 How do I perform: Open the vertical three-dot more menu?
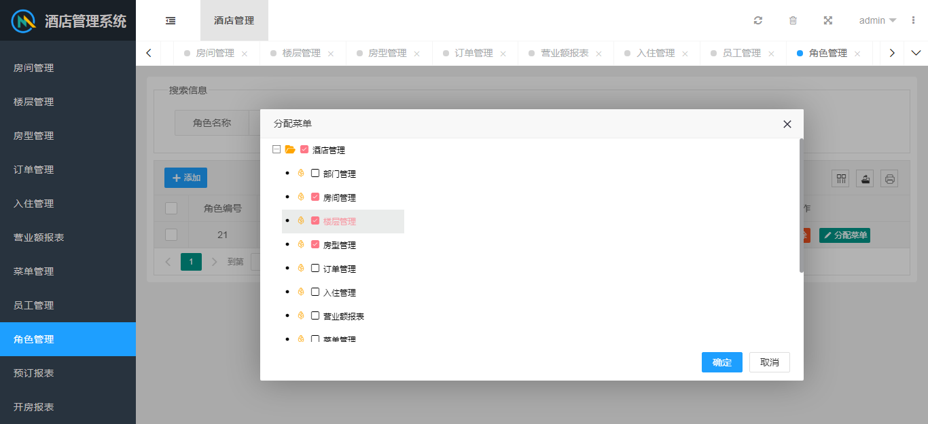(x=913, y=20)
